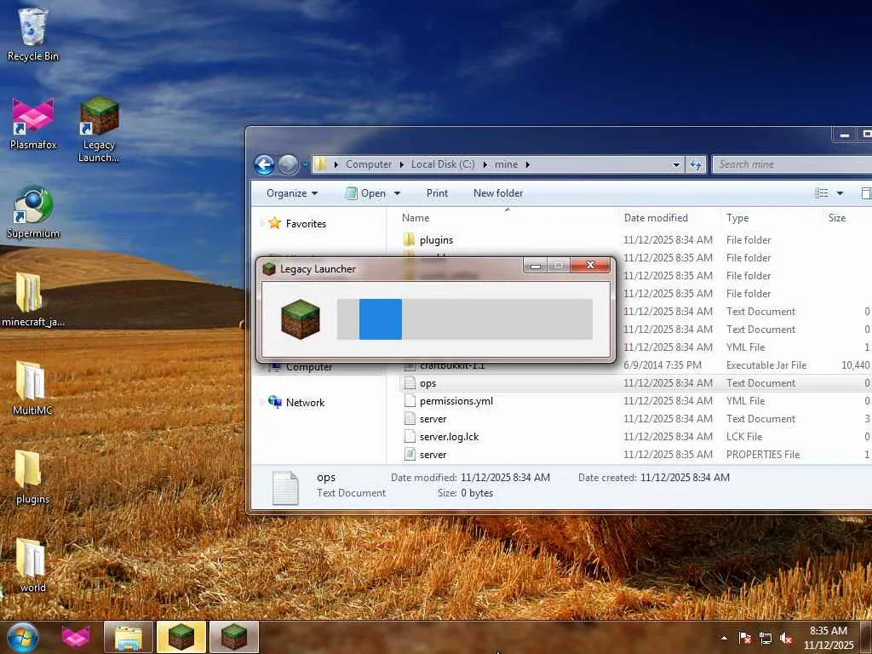
Task: Open the address bar history dropdown
Action: [x=676, y=164]
